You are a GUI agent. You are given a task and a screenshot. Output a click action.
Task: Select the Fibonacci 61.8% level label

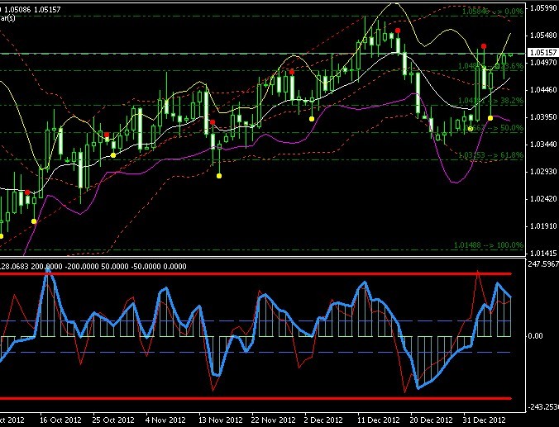point(491,155)
